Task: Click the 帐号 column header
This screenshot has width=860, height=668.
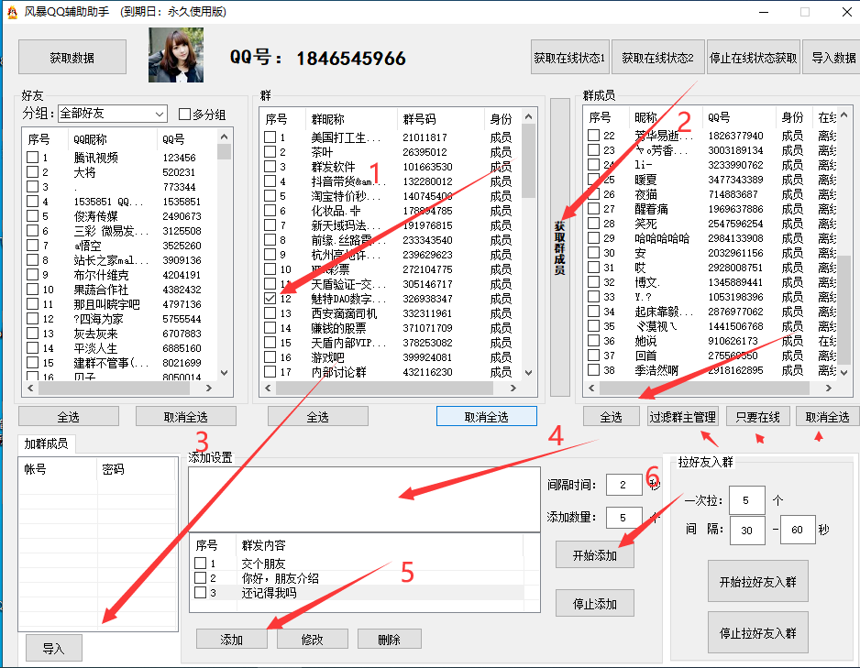Action: click(x=58, y=469)
